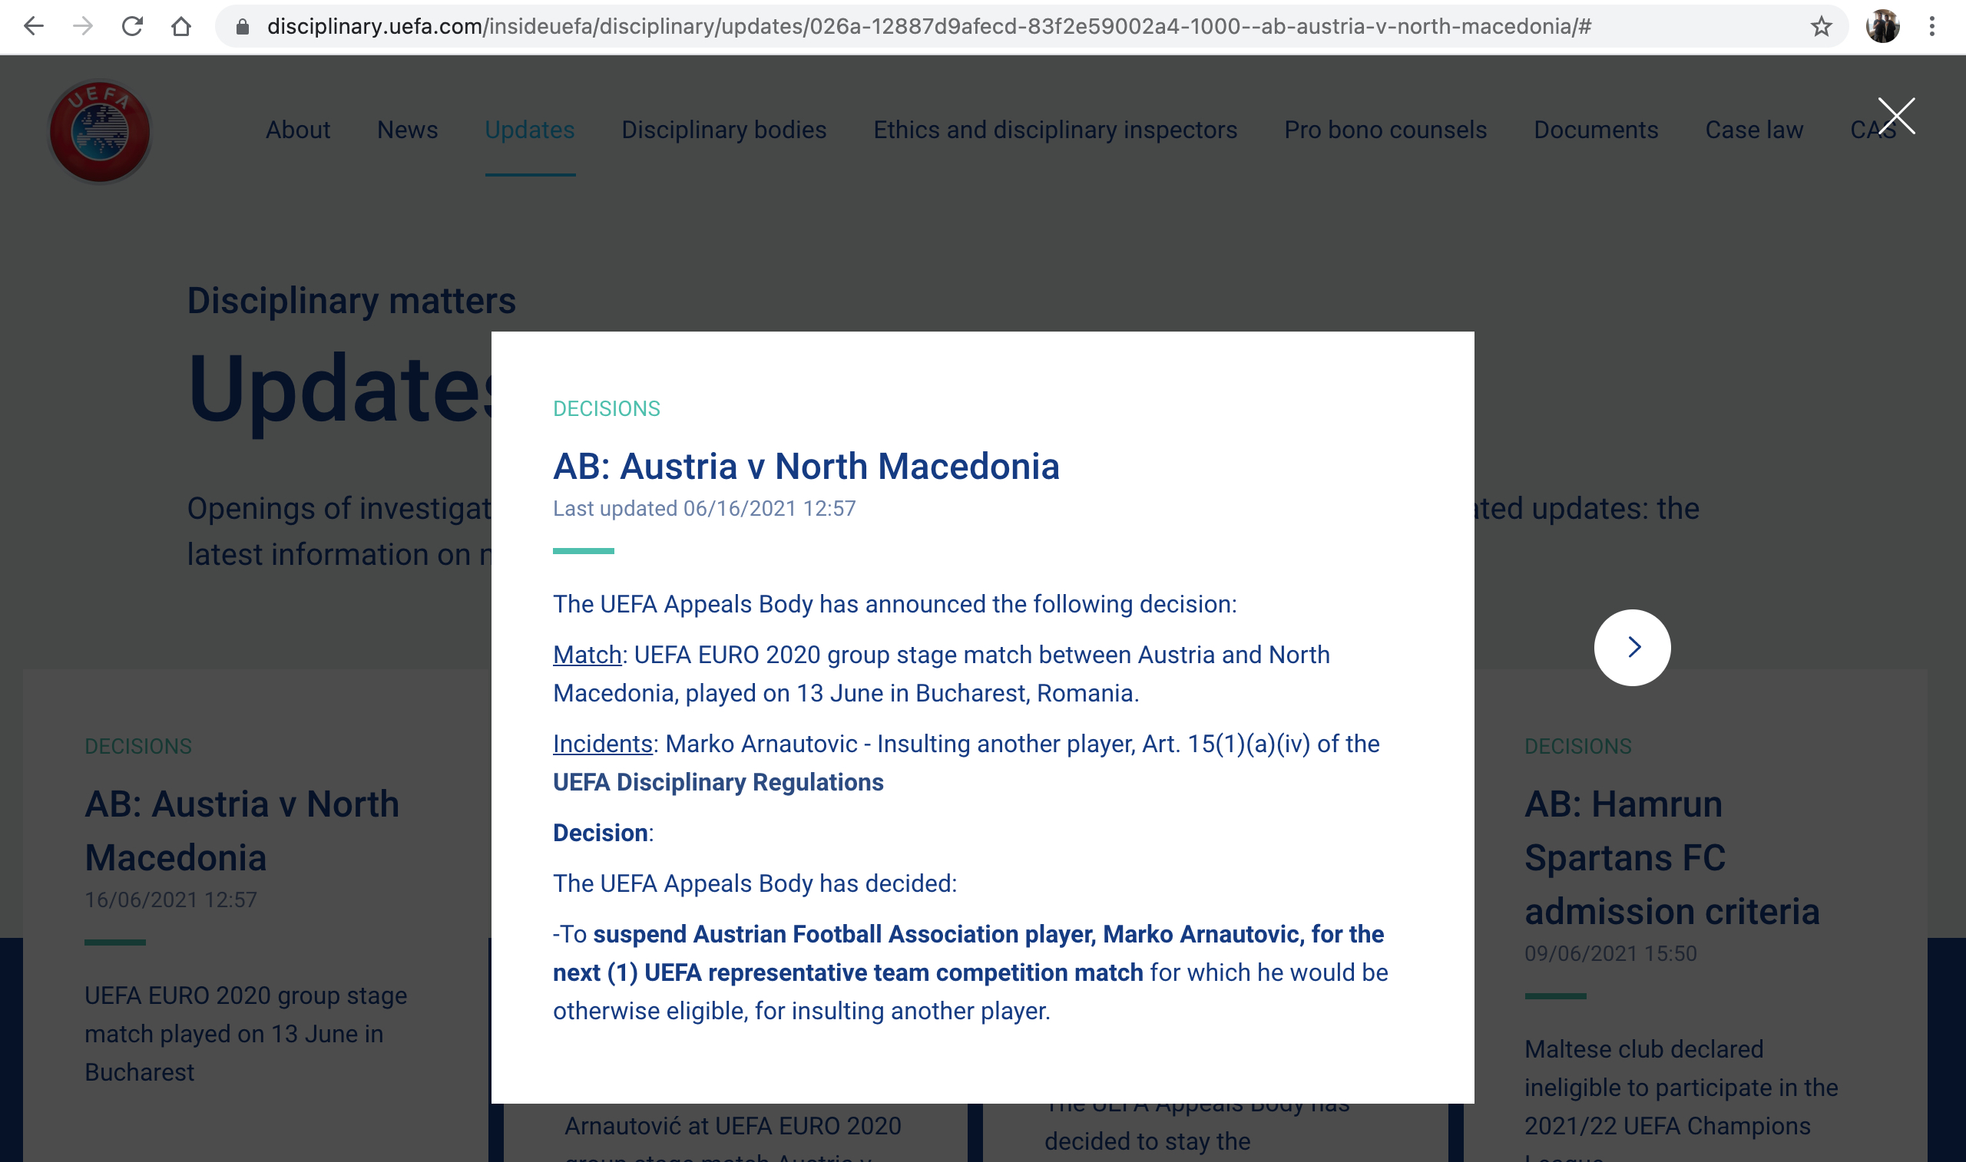The width and height of the screenshot is (1966, 1162).
Task: Select the Updates tab
Action: pyautogui.click(x=529, y=130)
